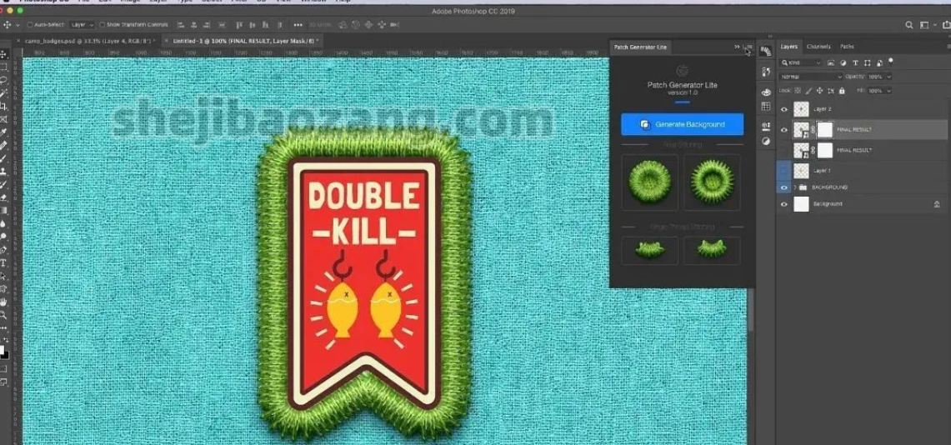Select the Layers panel tab
The image size is (951, 445).
tap(789, 47)
